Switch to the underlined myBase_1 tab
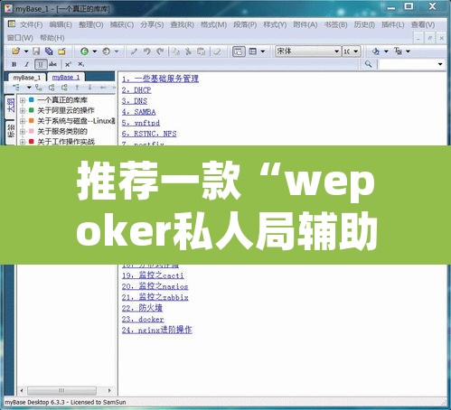The height and width of the screenshot is (410, 451). click(x=66, y=78)
